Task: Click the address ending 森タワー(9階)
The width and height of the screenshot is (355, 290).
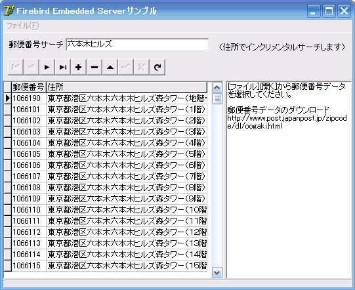Action: click(x=127, y=199)
